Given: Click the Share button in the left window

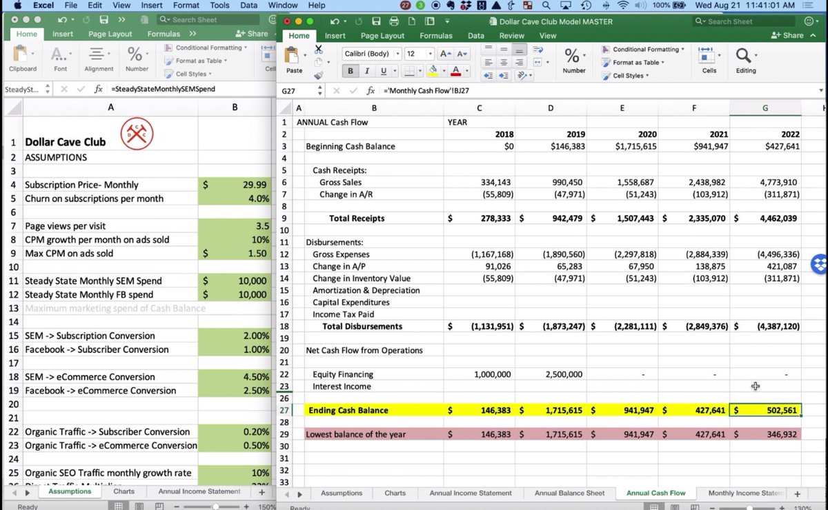Looking at the screenshot, I should pyautogui.click(x=251, y=34).
